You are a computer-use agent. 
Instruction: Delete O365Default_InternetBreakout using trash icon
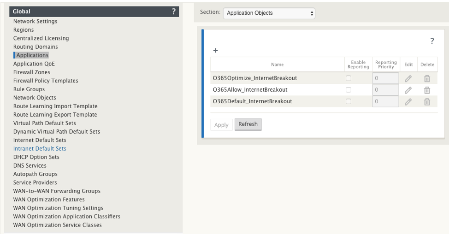(x=427, y=101)
